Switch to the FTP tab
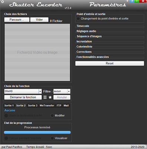 (59, 105)
